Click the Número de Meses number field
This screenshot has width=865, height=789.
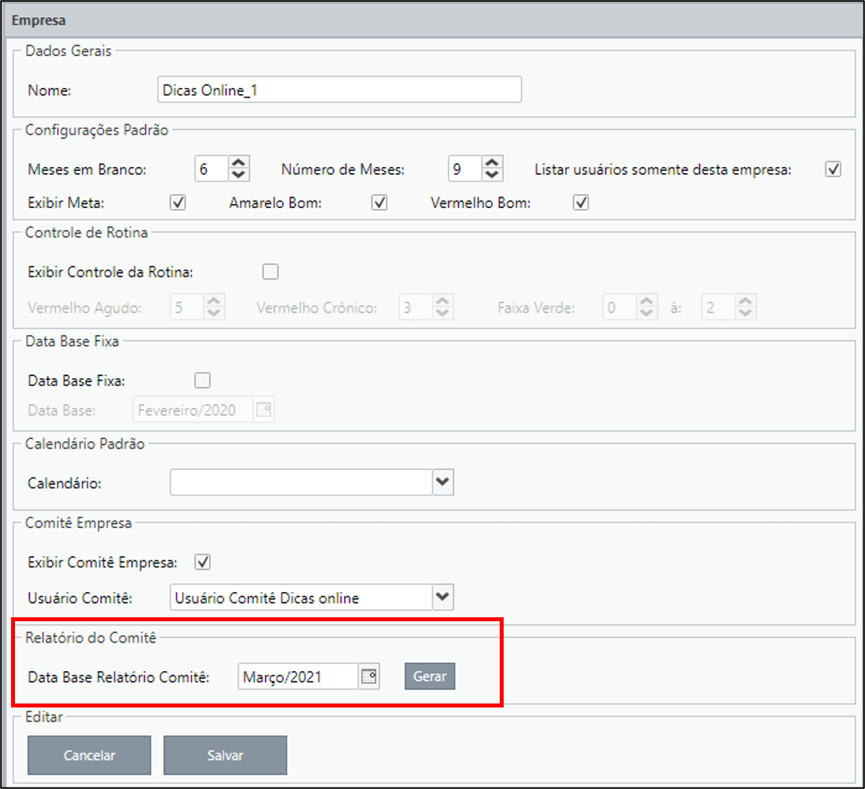(x=465, y=169)
